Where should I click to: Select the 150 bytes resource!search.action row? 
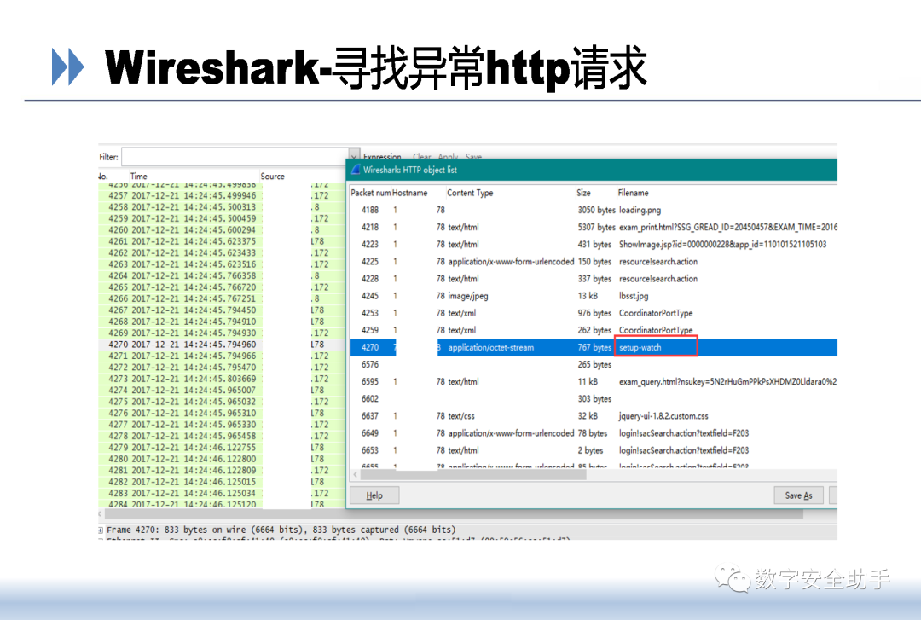(594, 262)
